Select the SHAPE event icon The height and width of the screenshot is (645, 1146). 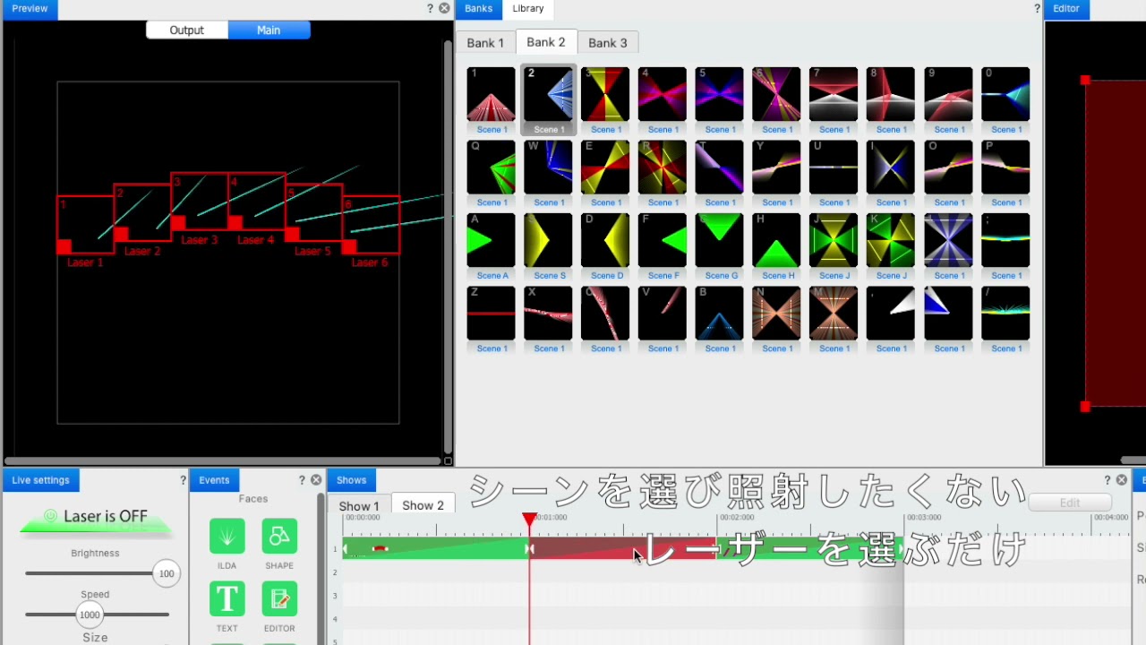click(279, 537)
